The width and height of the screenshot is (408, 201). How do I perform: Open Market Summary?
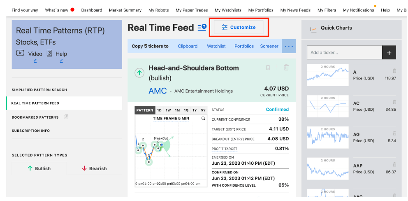pos(125,10)
